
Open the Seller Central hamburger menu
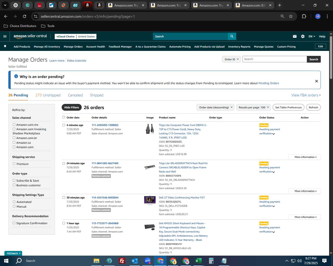5,36
